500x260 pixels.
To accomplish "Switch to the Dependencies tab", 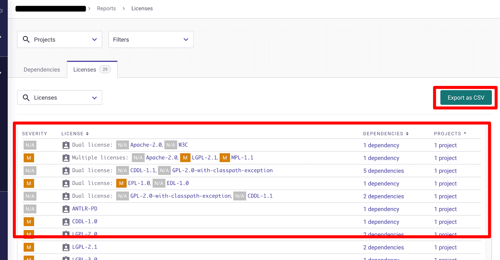I will [42, 70].
